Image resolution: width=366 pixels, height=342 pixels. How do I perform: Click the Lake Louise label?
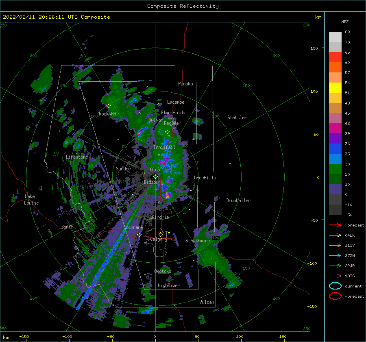(x=31, y=200)
